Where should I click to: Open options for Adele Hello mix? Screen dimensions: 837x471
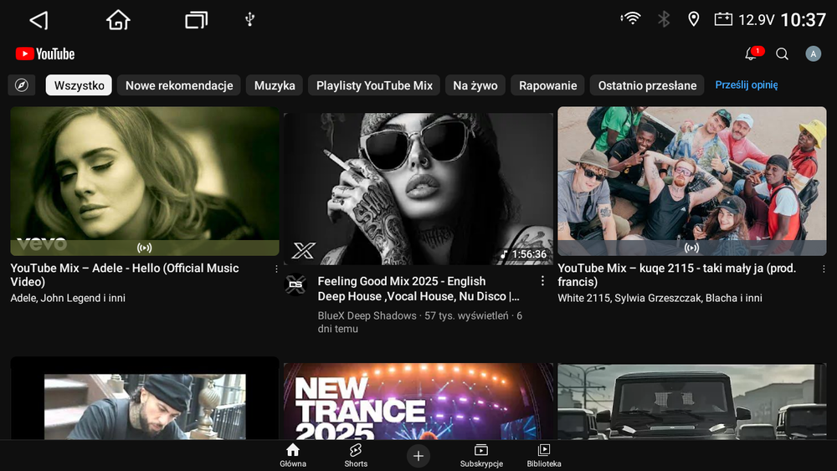[x=276, y=269]
